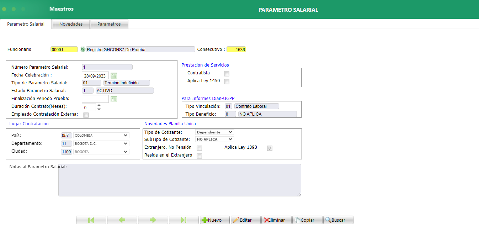Click País code field 057
479x232 pixels.
[66, 135]
